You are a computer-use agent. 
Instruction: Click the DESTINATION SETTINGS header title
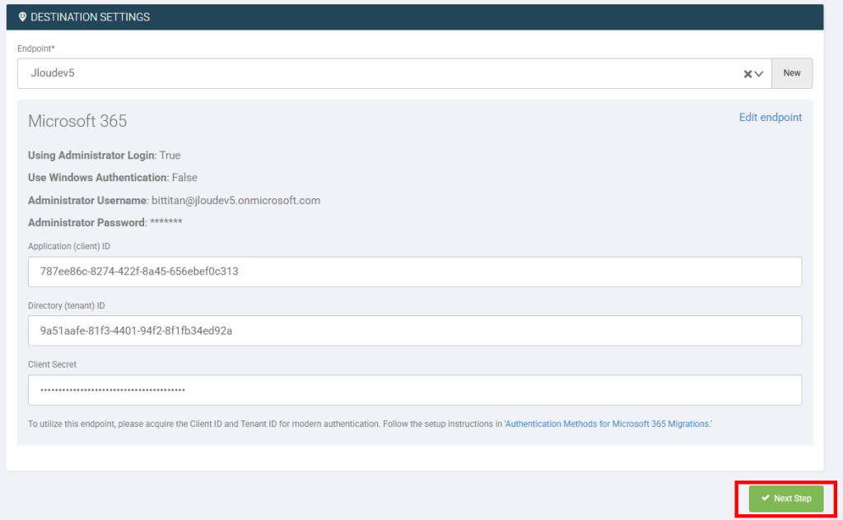91,17
